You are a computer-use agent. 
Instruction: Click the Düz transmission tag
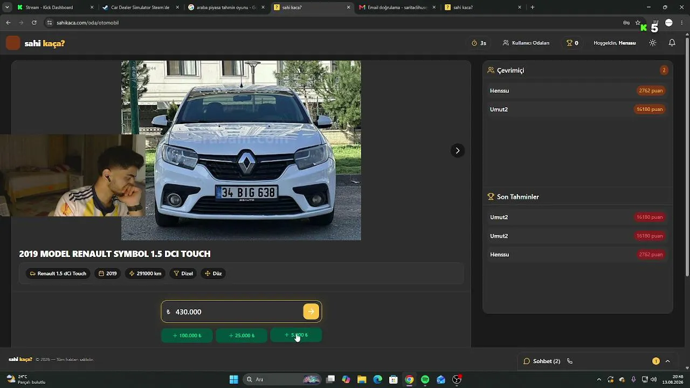(213, 274)
